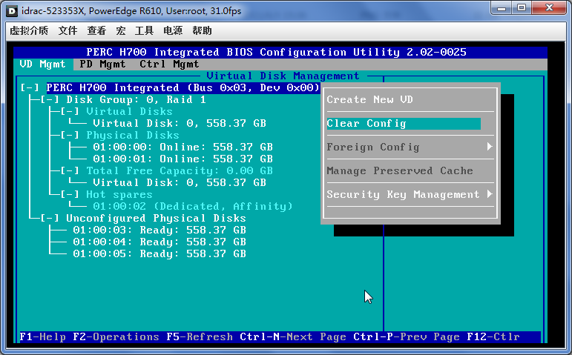Image resolution: width=572 pixels, height=355 pixels.
Task: Collapse the Virtual Disks node
Action: point(70,111)
